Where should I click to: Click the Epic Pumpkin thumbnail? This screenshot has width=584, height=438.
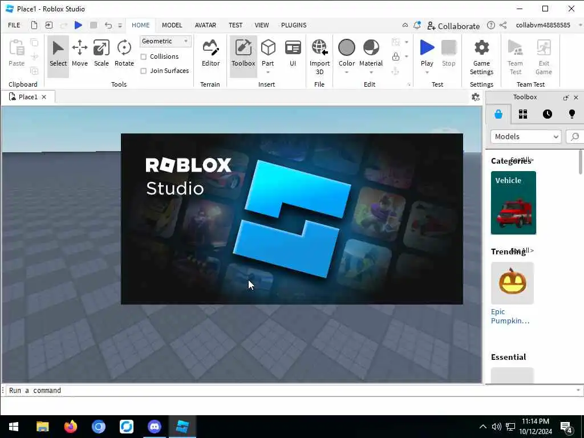tap(512, 283)
